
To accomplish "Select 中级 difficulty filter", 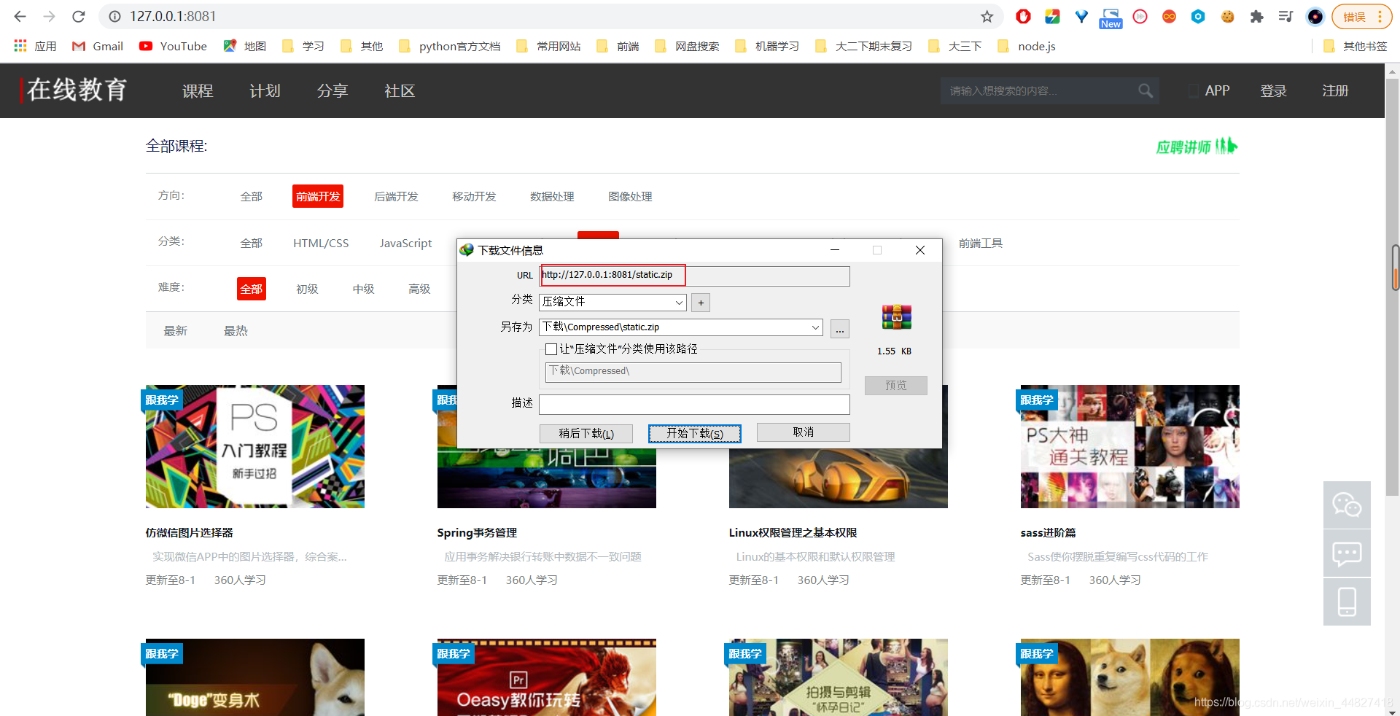I will click(x=363, y=289).
